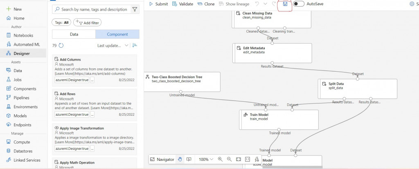Refresh the component list count
Screen dimensions: 419x169
click(61, 46)
